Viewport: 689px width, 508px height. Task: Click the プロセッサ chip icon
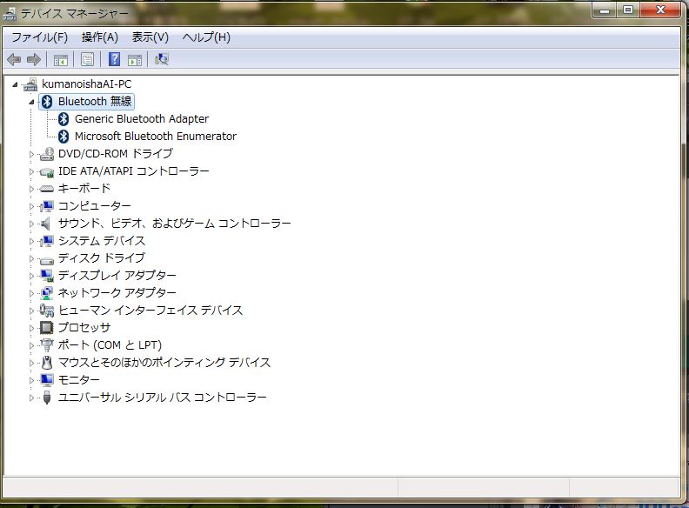coord(47,328)
